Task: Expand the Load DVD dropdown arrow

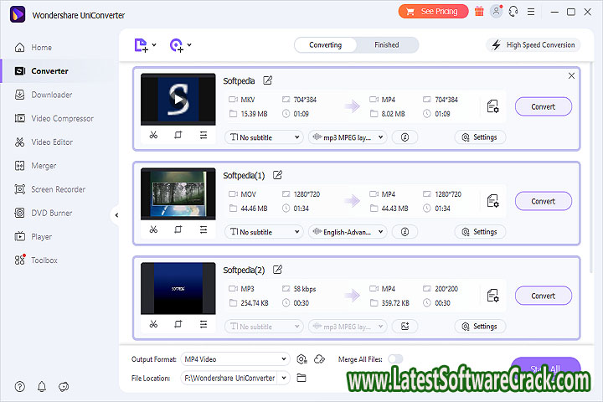Action: tap(189, 44)
